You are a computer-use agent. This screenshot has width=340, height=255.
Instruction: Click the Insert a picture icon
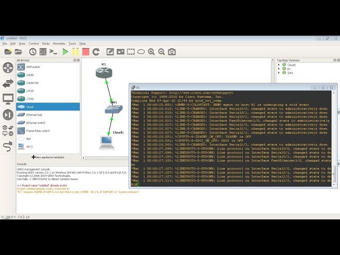tap(121, 52)
